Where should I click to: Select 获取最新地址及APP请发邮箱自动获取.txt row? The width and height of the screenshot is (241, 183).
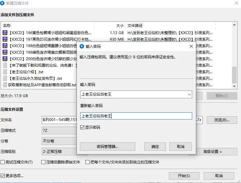click(39, 85)
